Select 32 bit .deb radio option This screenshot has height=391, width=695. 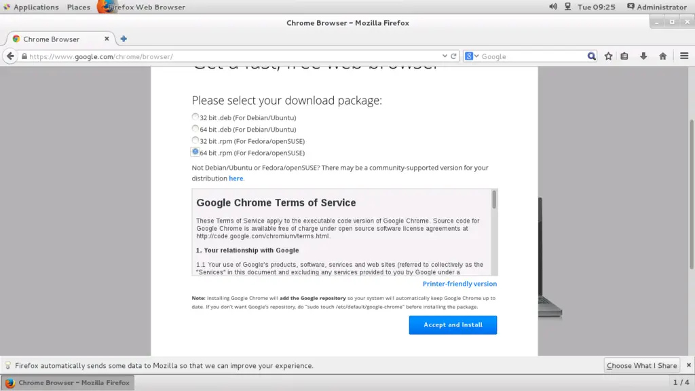(195, 117)
